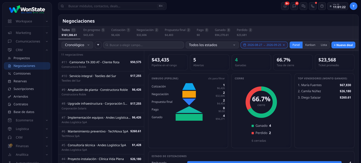Viewport: 361px width, 163px height.
Task: Open the help question mark icon
Action: 322,6
